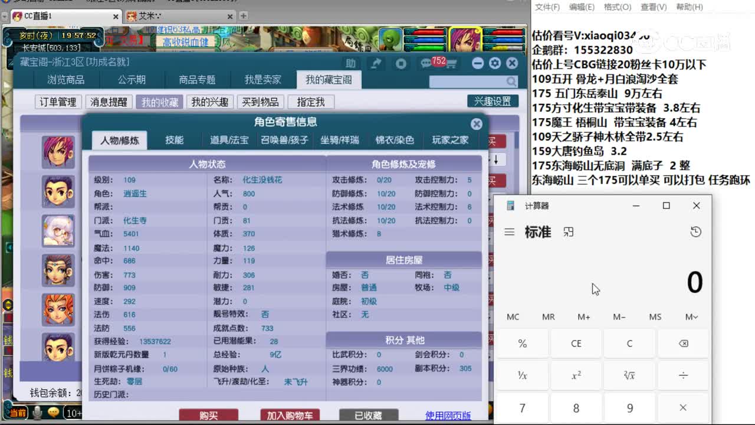This screenshot has height=425, width=755.
Task: Open the M˅ memory dropdown on the calculator
Action: pyautogui.click(x=690, y=317)
